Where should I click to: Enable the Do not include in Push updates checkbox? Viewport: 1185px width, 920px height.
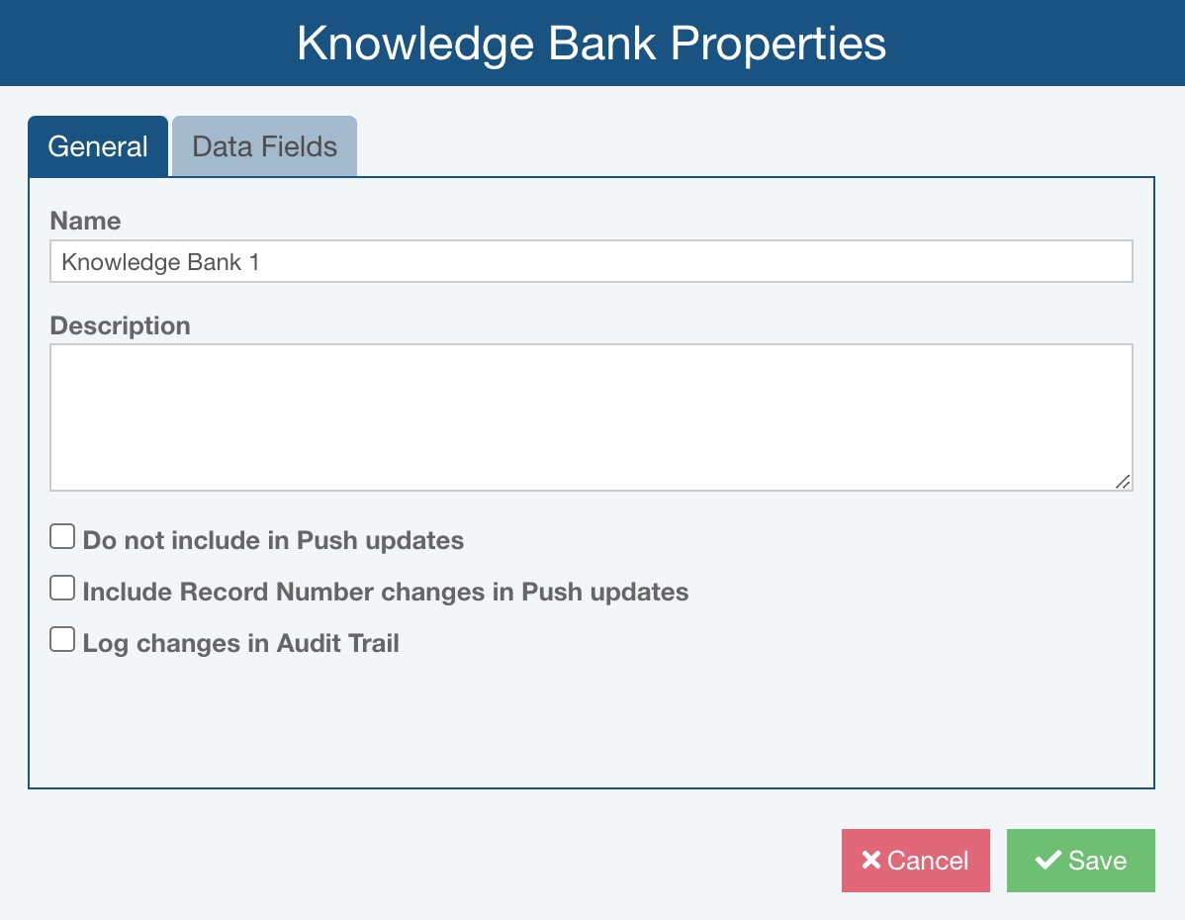click(62, 537)
